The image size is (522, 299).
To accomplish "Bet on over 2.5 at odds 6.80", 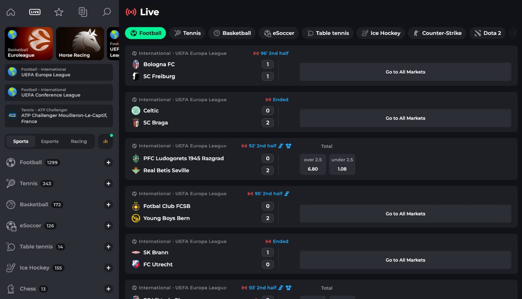I will coord(313,164).
